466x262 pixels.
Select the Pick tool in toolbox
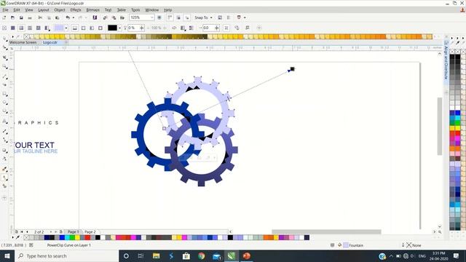(x=5, y=39)
